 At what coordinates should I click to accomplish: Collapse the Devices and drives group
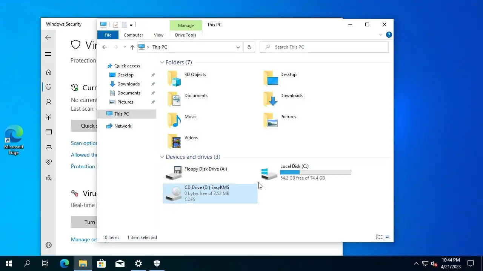[x=162, y=157]
